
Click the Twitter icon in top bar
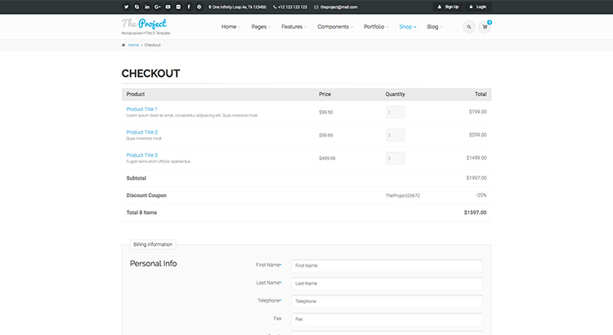click(126, 7)
